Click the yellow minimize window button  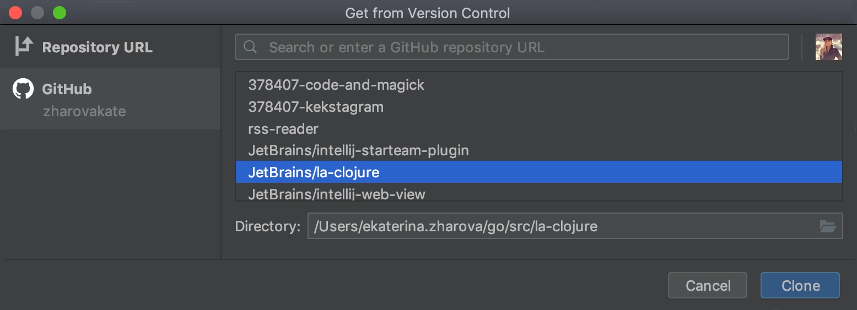[x=37, y=13]
